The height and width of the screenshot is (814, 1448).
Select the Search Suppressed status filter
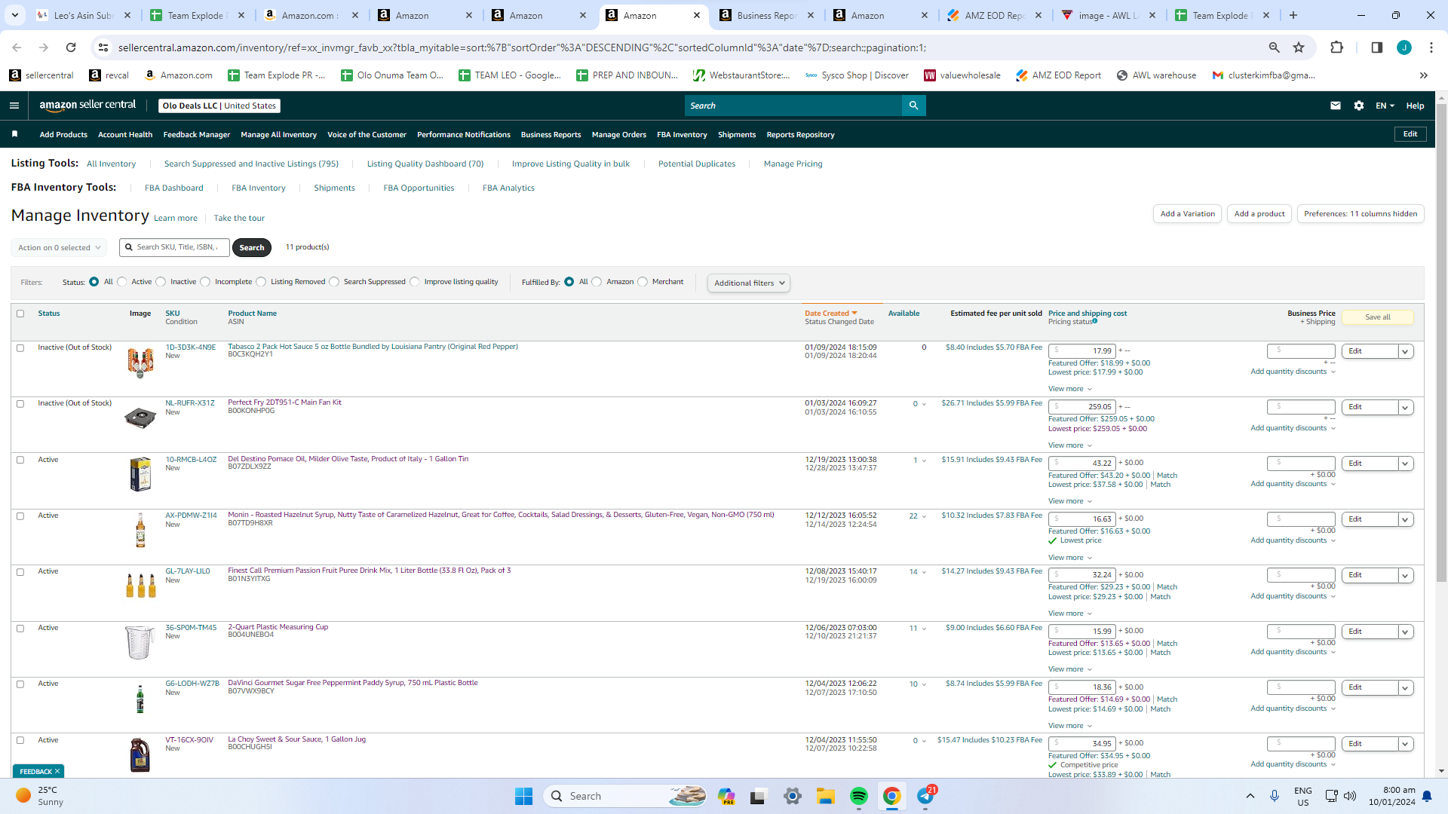[334, 282]
